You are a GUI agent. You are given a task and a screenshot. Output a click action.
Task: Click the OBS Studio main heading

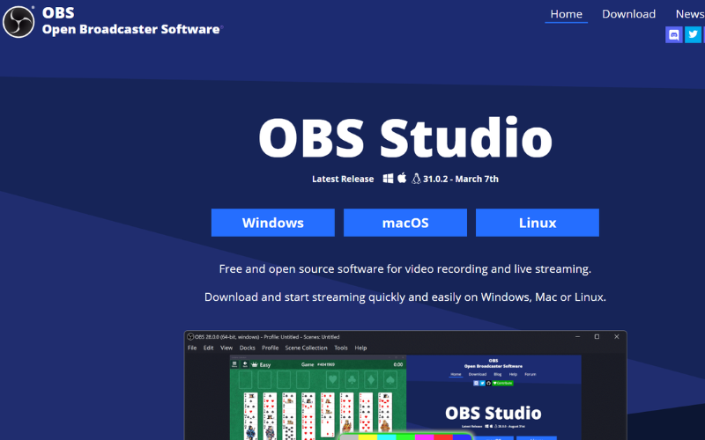(405, 137)
